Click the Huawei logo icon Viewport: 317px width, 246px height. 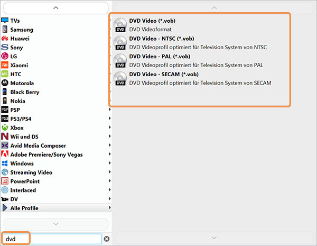5,39
